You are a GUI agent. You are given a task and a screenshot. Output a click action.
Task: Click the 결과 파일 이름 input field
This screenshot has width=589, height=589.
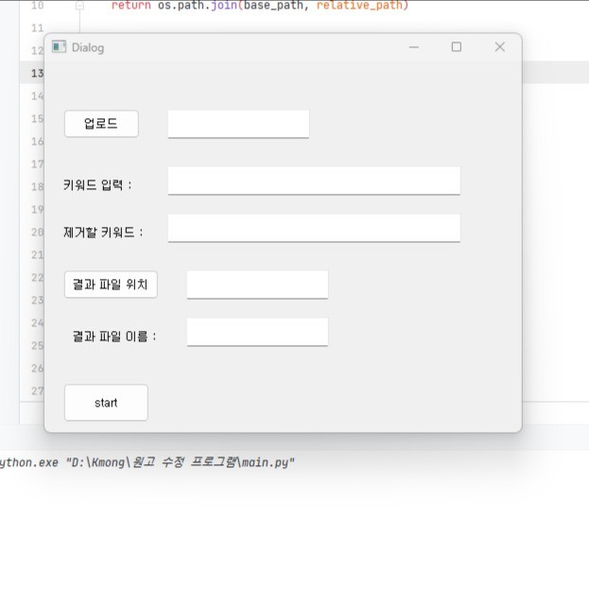tap(257, 332)
